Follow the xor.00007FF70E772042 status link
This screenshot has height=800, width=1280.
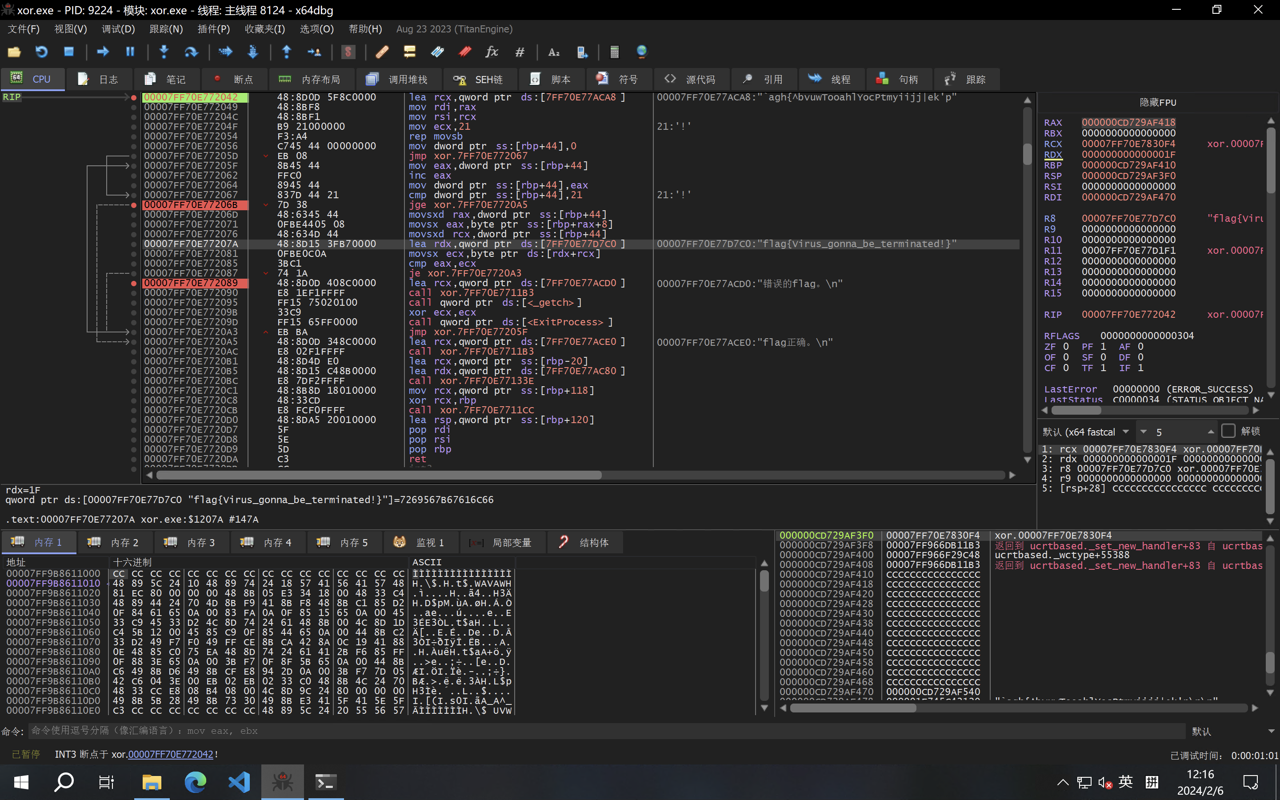click(x=170, y=755)
